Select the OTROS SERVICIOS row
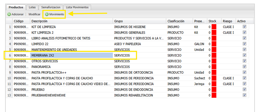 [x=127, y=61]
